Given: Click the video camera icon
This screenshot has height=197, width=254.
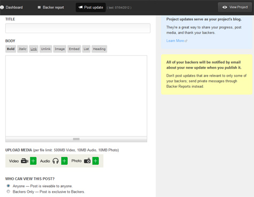Looking at the screenshot, I should (x=25, y=161).
